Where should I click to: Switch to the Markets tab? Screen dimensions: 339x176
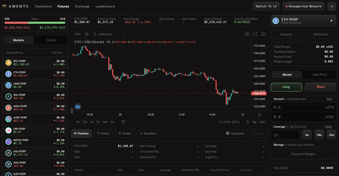19,40
